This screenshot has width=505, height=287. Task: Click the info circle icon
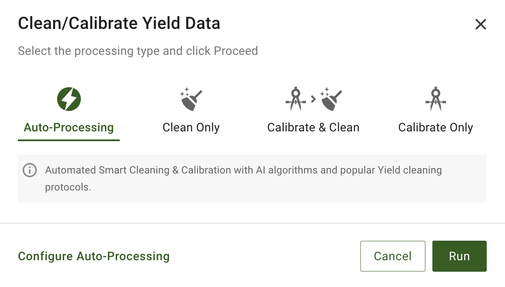[x=29, y=170]
